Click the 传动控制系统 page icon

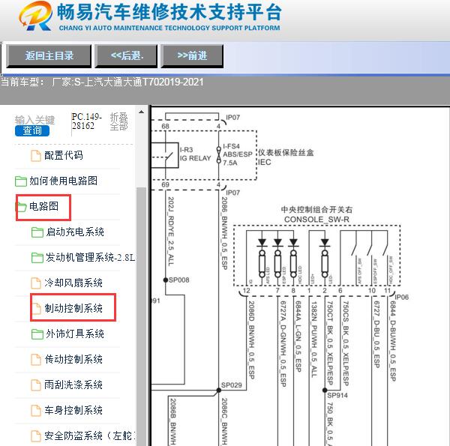[x=36, y=360]
